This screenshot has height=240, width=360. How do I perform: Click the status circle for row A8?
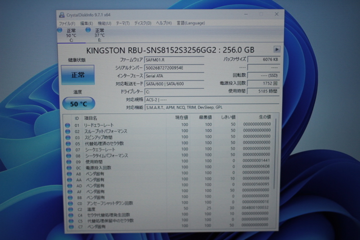69,174
